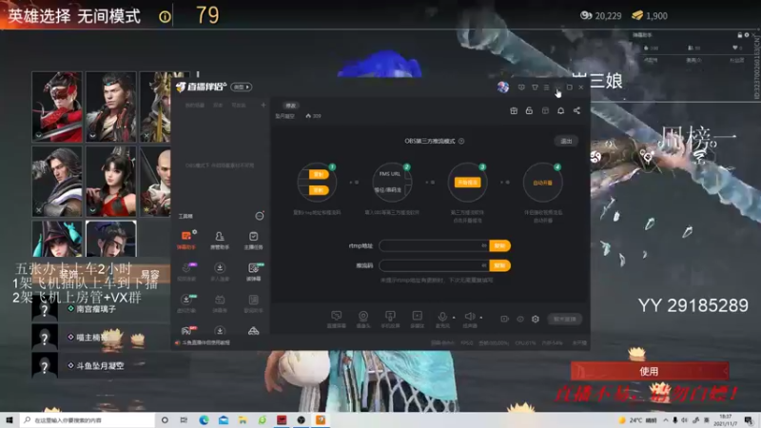
Task: Open the 房管助手 tool icon
Action: (220, 240)
